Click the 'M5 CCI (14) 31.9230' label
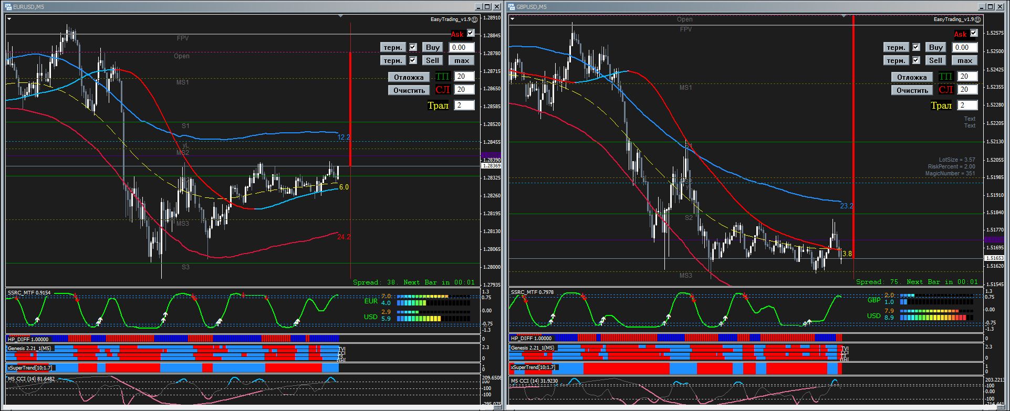1010x411 pixels. pos(535,382)
